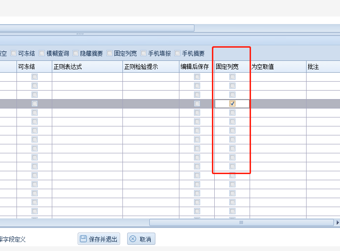Click the top horizontal scrollbar bar
Image resolution: width=340 pixels, height=251 pixels.
[97, 28]
